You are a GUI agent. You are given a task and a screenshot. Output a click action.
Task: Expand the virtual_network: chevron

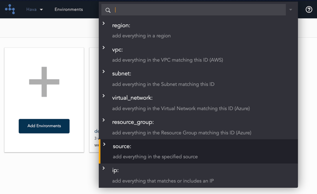(104, 96)
